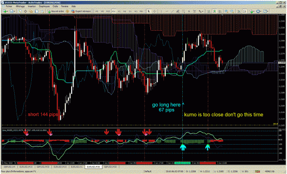The width and height of the screenshot is (287, 174).
Task: Toggle chart shift from right border
Action: pyautogui.click(x=245, y=11)
